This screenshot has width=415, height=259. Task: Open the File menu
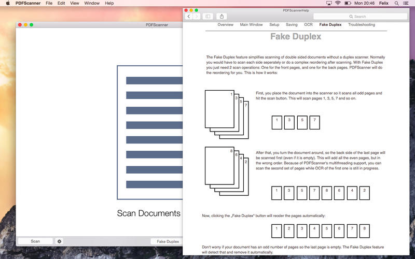pyautogui.click(x=49, y=3)
